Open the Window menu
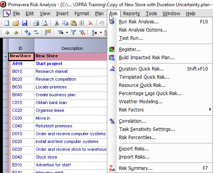Image resolution: width=213 pixels, height=173 pixels. click(171, 14)
